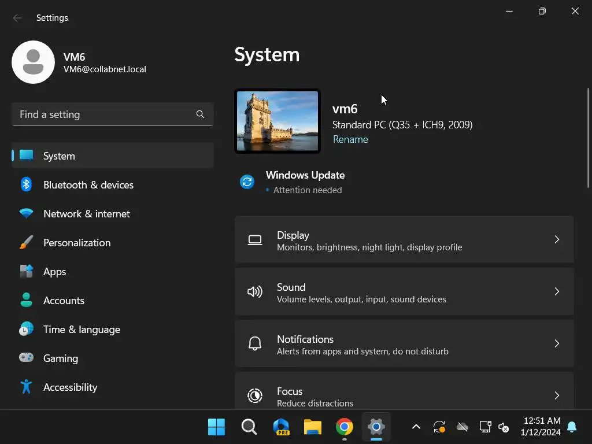Open the Copilot preview taskbar icon
Screen dimensions: 592x444
tap(281, 427)
